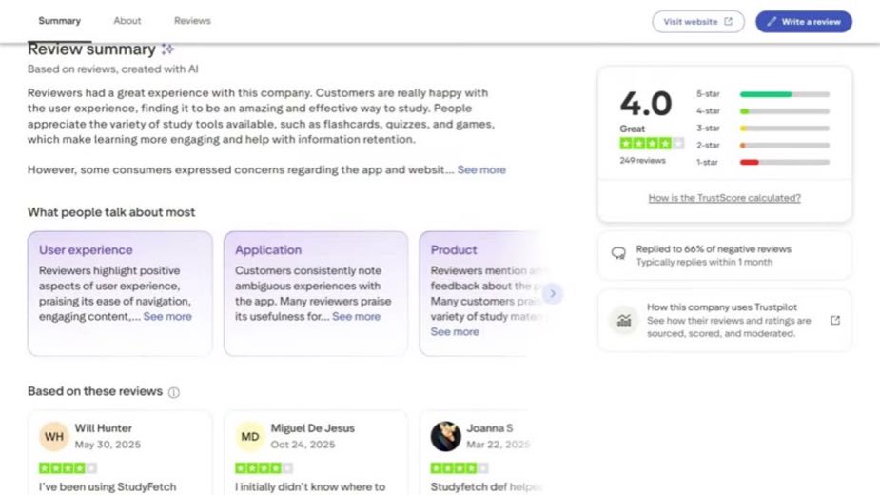This screenshot has width=880, height=495.
Task: Open Joanna S reviewer name
Action: [x=490, y=428]
